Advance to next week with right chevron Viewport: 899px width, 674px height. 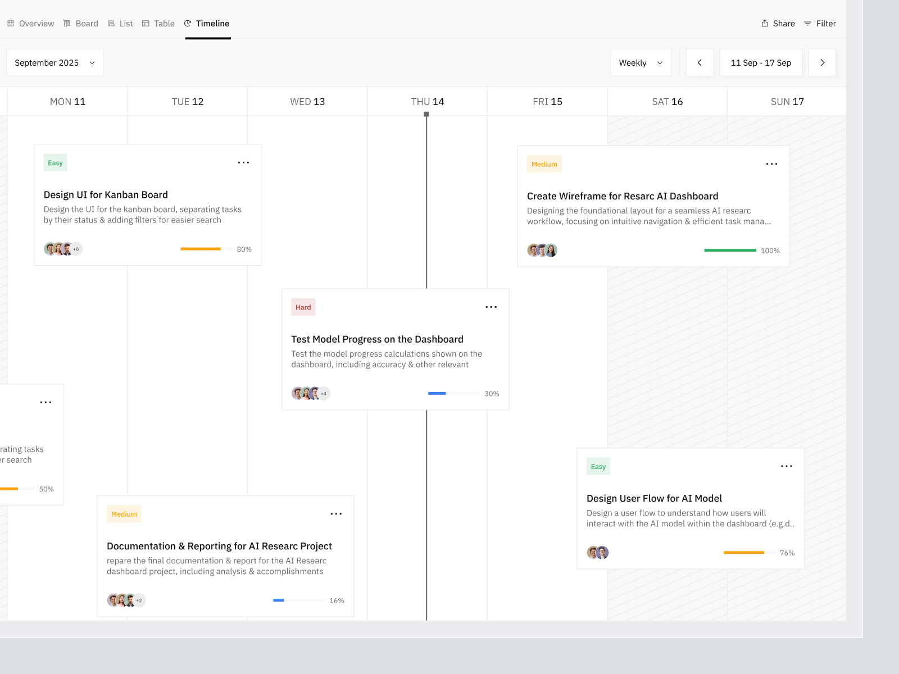[822, 62]
